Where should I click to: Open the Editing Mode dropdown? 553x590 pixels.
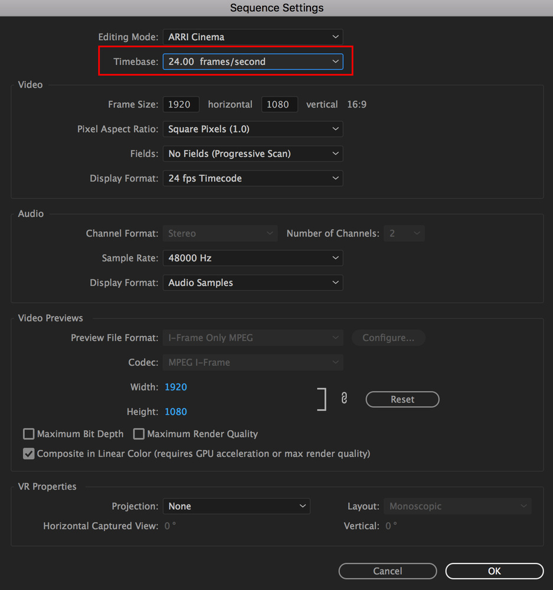coord(253,37)
